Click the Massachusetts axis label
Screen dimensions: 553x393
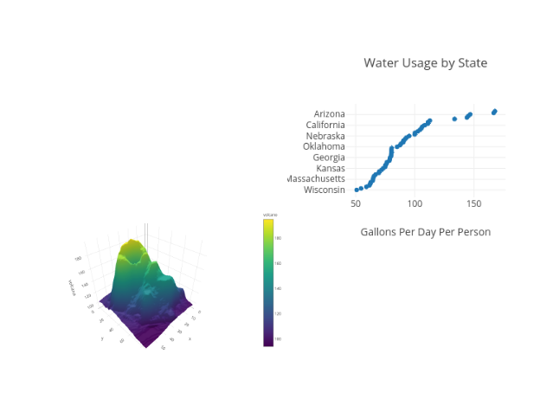tap(317, 179)
